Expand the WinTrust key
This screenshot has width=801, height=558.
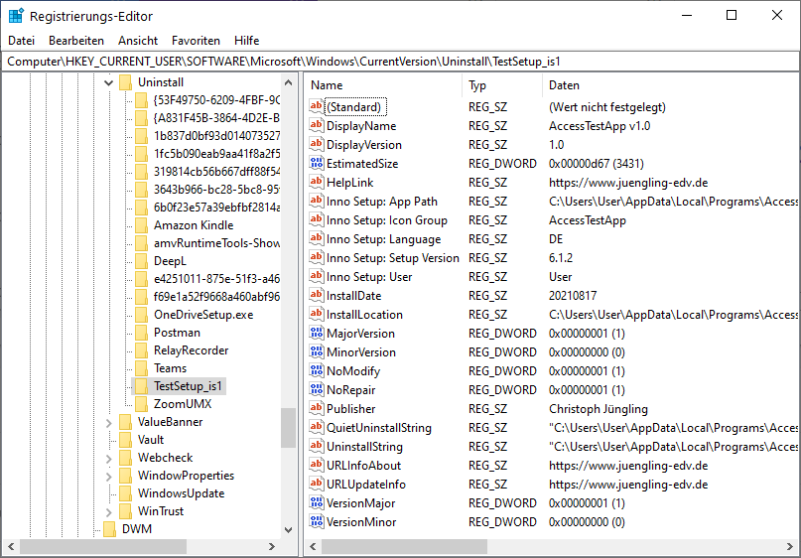(x=108, y=511)
